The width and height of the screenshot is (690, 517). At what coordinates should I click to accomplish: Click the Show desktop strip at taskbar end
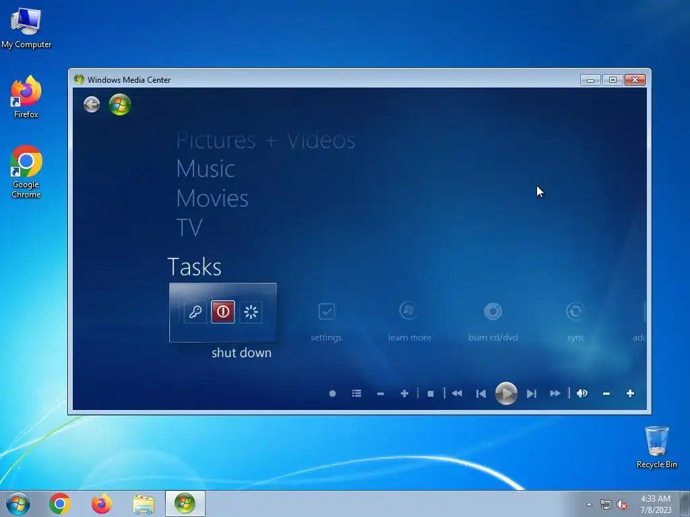coord(685,504)
